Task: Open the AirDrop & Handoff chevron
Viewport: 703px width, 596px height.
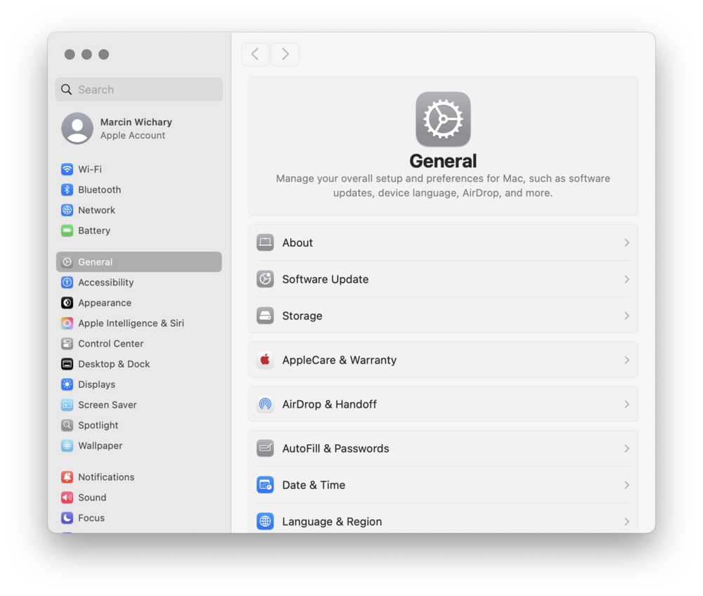Action: click(x=627, y=404)
